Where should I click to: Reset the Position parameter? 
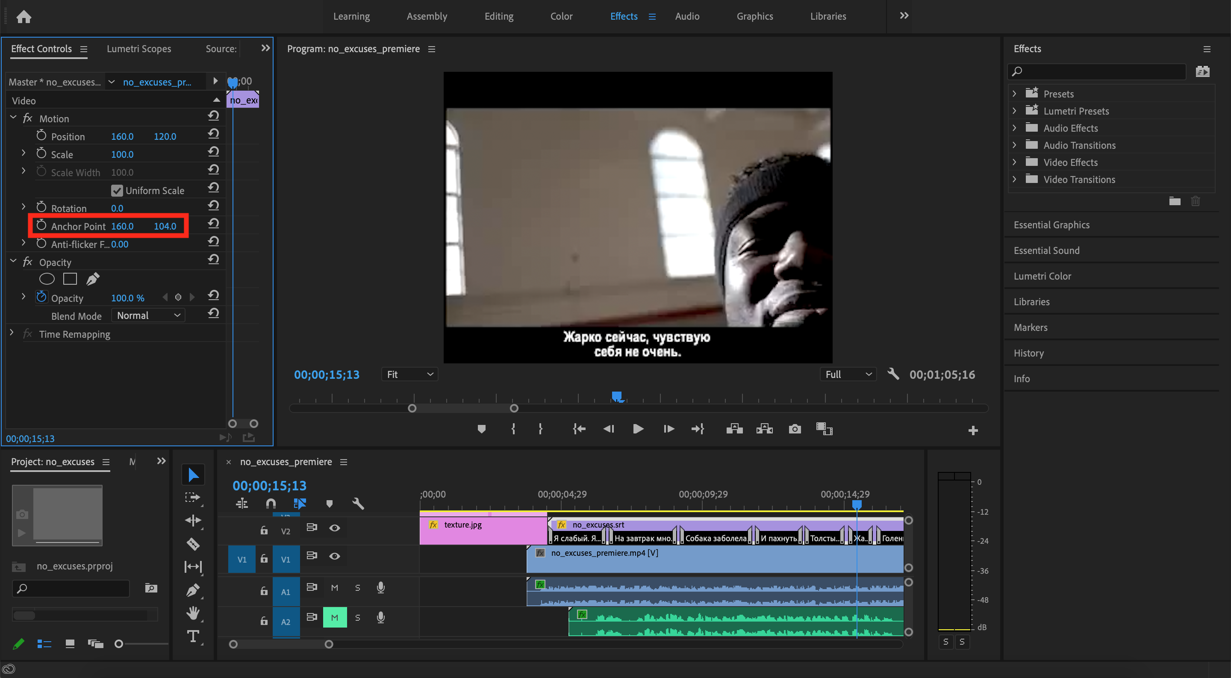(213, 134)
